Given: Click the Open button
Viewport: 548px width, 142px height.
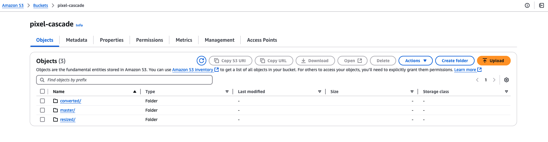Looking at the screenshot, I should [x=353, y=61].
